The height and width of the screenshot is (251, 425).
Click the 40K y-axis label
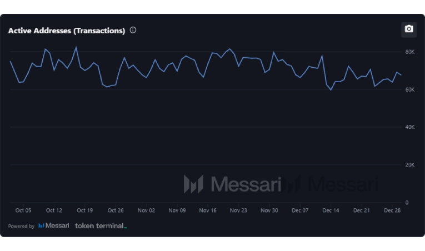(410, 127)
